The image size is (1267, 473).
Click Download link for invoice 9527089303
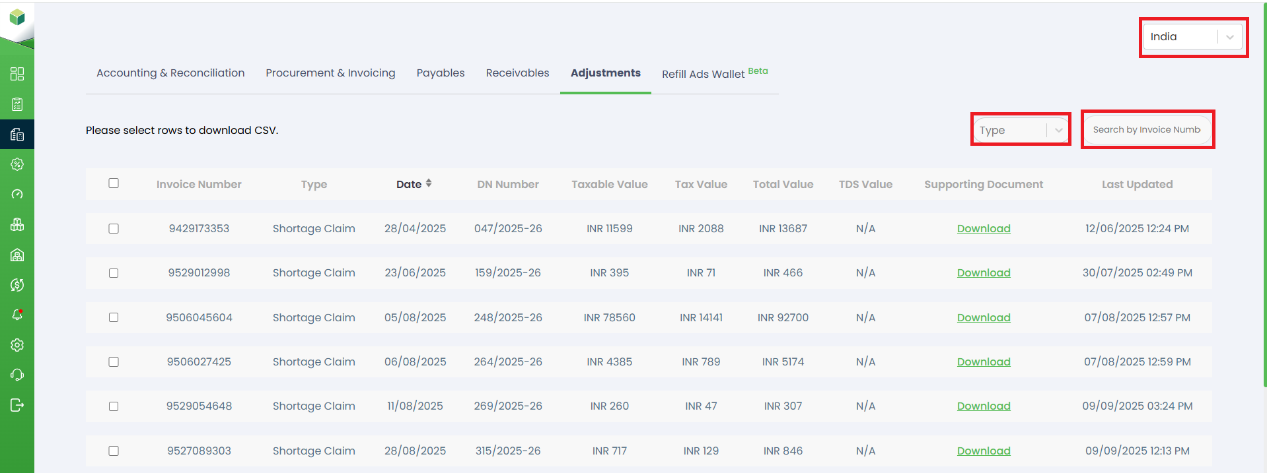point(983,451)
